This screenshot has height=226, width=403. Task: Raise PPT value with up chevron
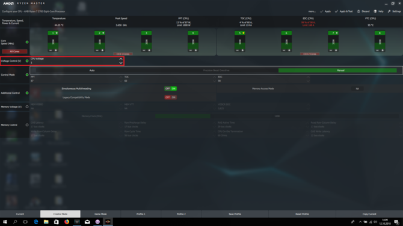click(121, 77)
